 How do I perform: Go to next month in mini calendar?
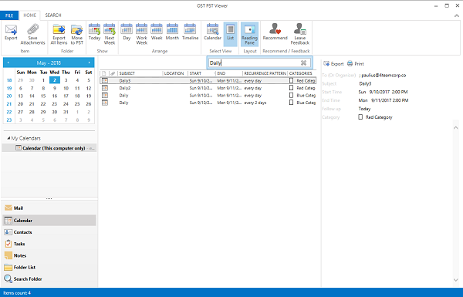click(x=89, y=62)
